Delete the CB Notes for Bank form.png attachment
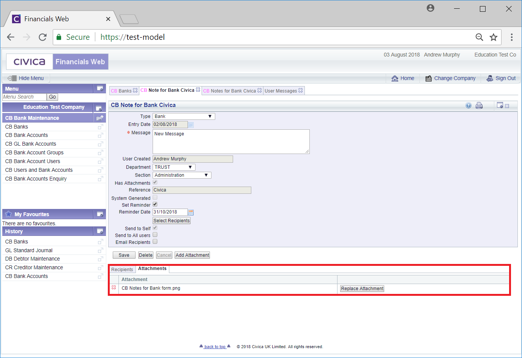Image resolution: width=522 pixels, height=358 pixels. 114,288
